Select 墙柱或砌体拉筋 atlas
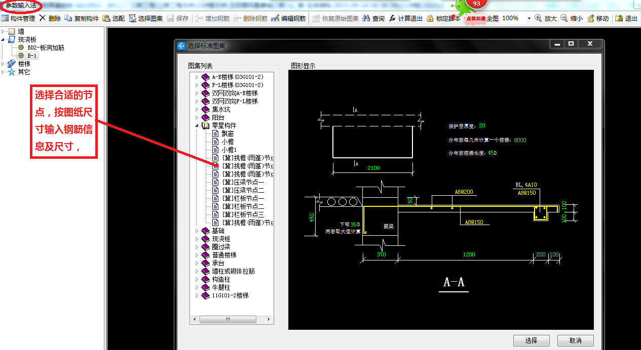Image resolution: width=641 pixels, height=350 pixels. pyautogui.click(x=233, y=271)
